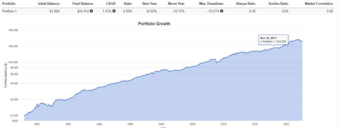The height and width of the screenshot is (128, 338).
Task: Click the info icon next to Final Balance value
Action: point(91,11)
